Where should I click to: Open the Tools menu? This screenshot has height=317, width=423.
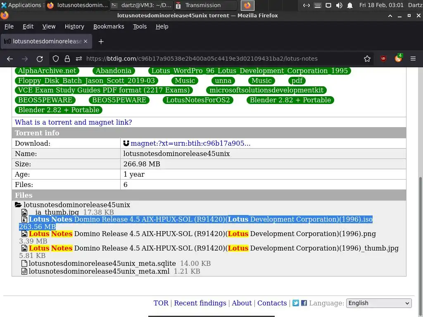click(x=140, y=26)
